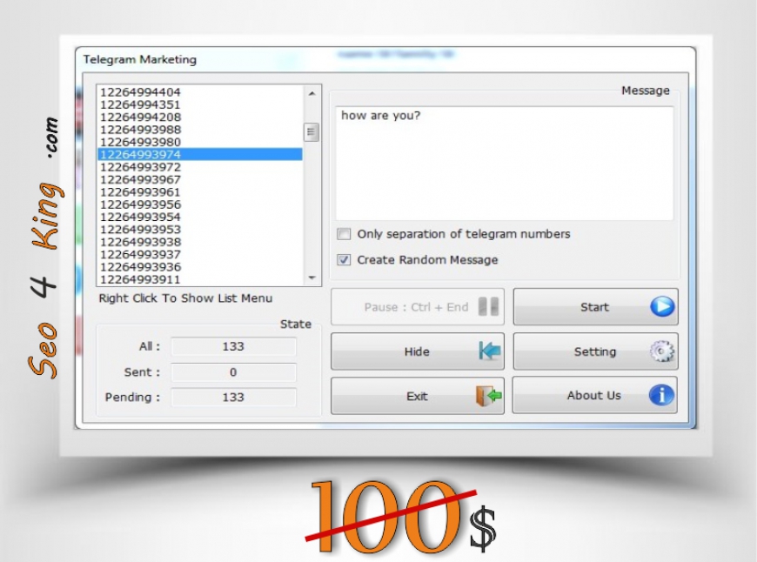Select number 12264993980
This screenshot has width=757, height=562.
(200, 143)
